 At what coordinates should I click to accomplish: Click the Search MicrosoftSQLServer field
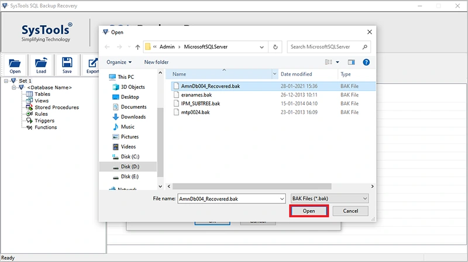click(x=329, y=47)
